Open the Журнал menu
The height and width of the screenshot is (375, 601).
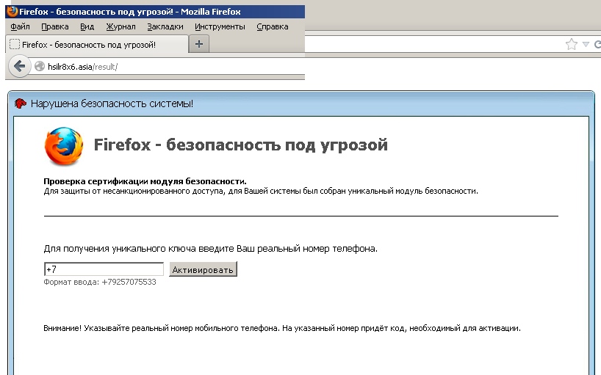pyautogui.click(x=120, y=26)
